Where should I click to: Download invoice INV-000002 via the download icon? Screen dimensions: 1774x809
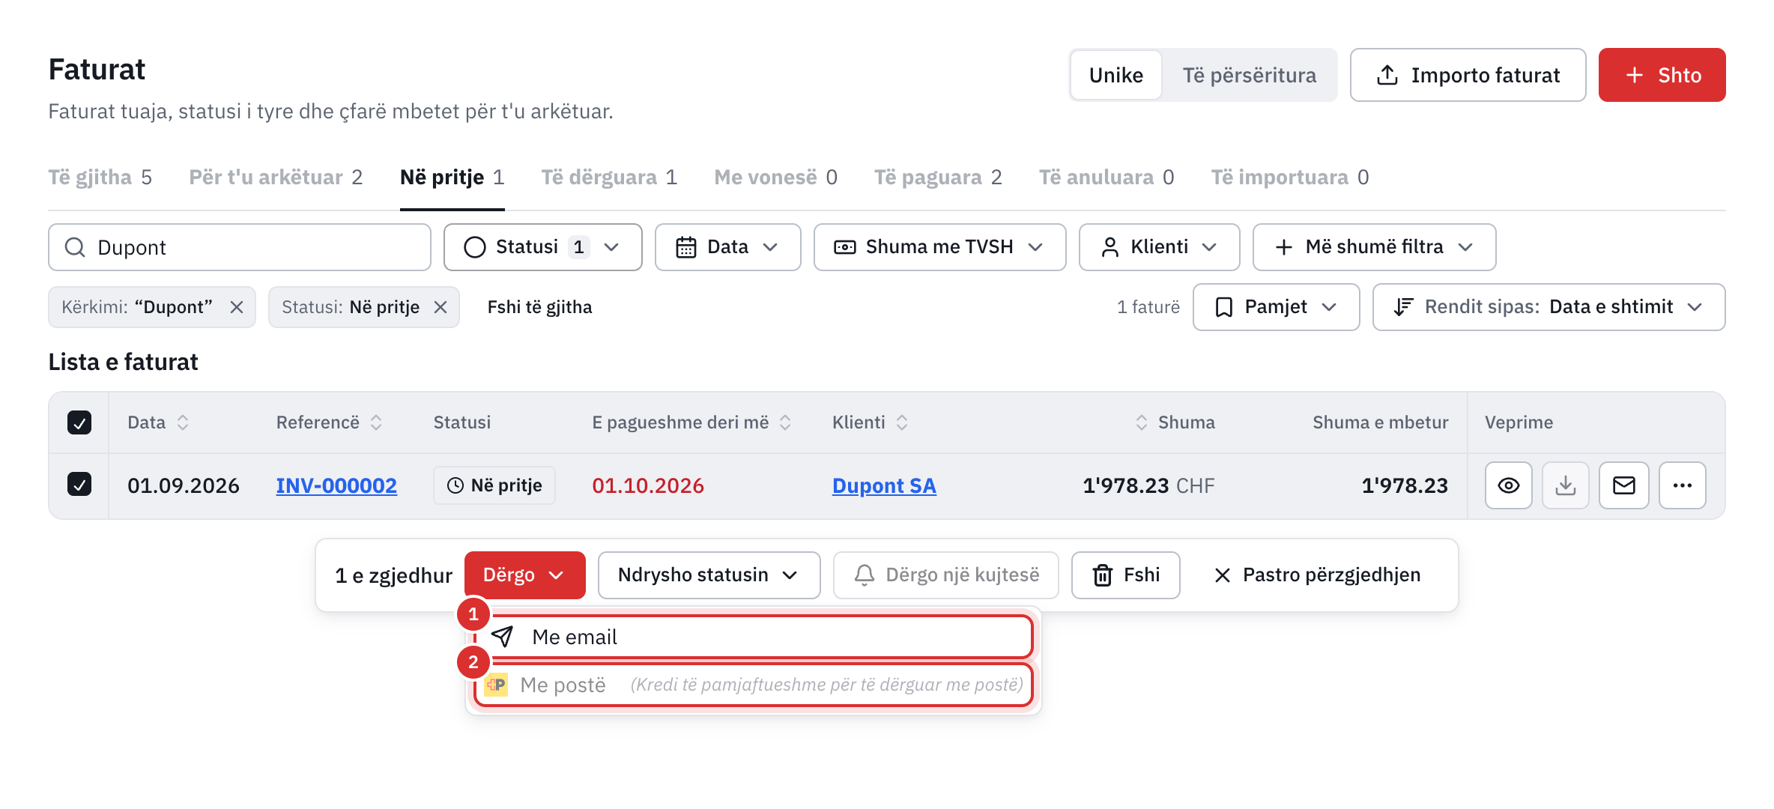(x=1565, y=485)
